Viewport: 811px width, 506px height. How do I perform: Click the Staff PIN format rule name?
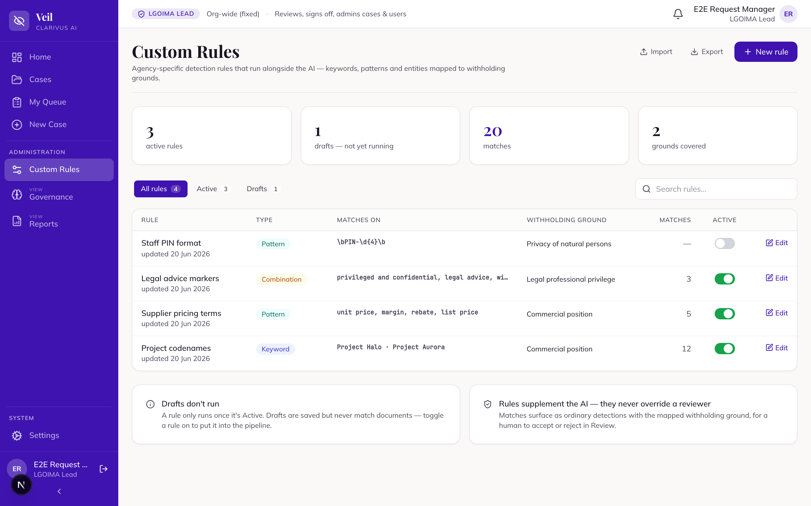pos(171,243)
